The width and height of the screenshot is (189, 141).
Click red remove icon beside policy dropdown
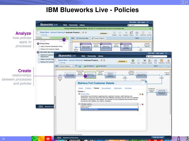point(143,104)
